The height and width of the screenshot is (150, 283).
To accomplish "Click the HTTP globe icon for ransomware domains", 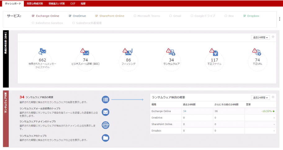I will pos(106,125).
